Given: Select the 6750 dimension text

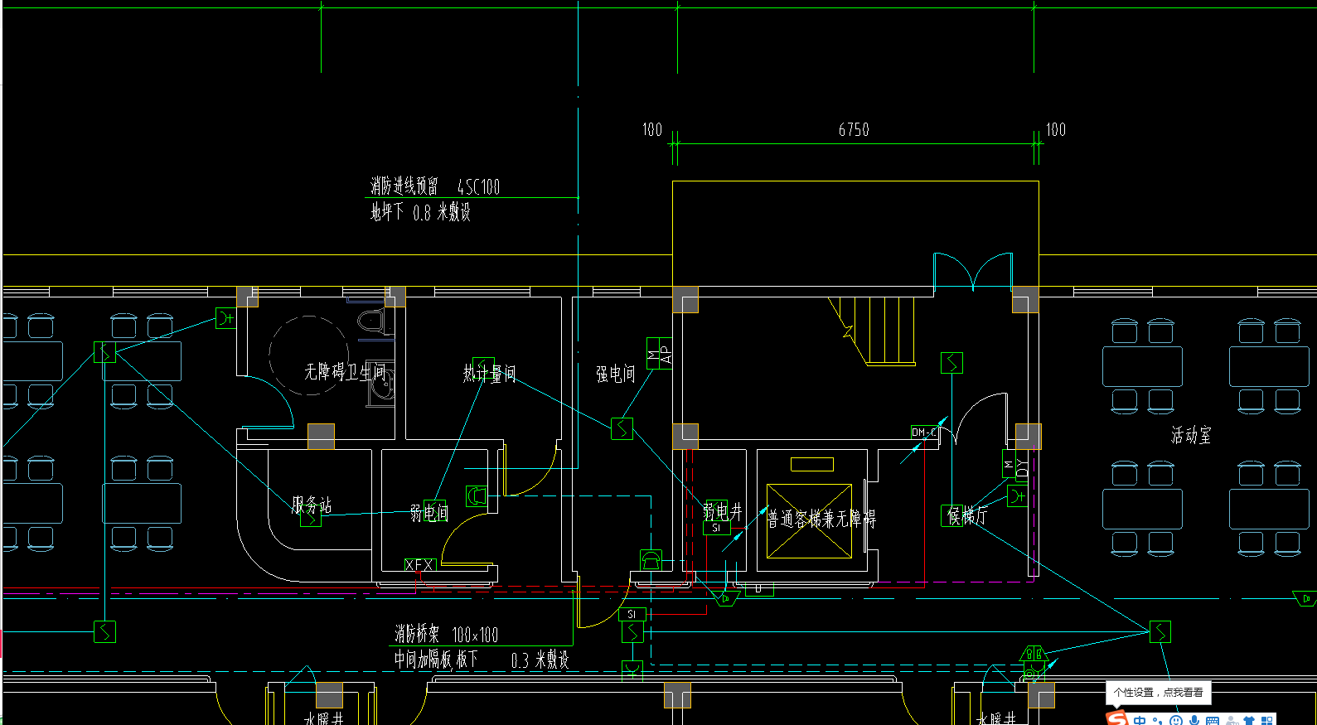Looking at the screenshot, I should click(854, 129).
